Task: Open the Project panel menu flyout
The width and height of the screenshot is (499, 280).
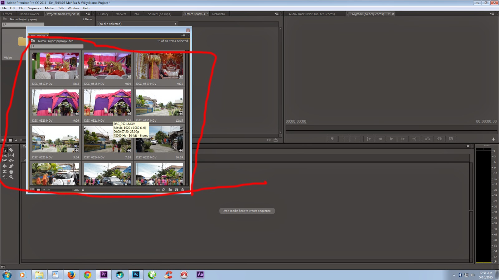Action: coord(88,14)
